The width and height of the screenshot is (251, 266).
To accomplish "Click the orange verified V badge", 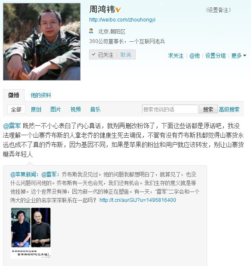I will [x=118, y=9].
